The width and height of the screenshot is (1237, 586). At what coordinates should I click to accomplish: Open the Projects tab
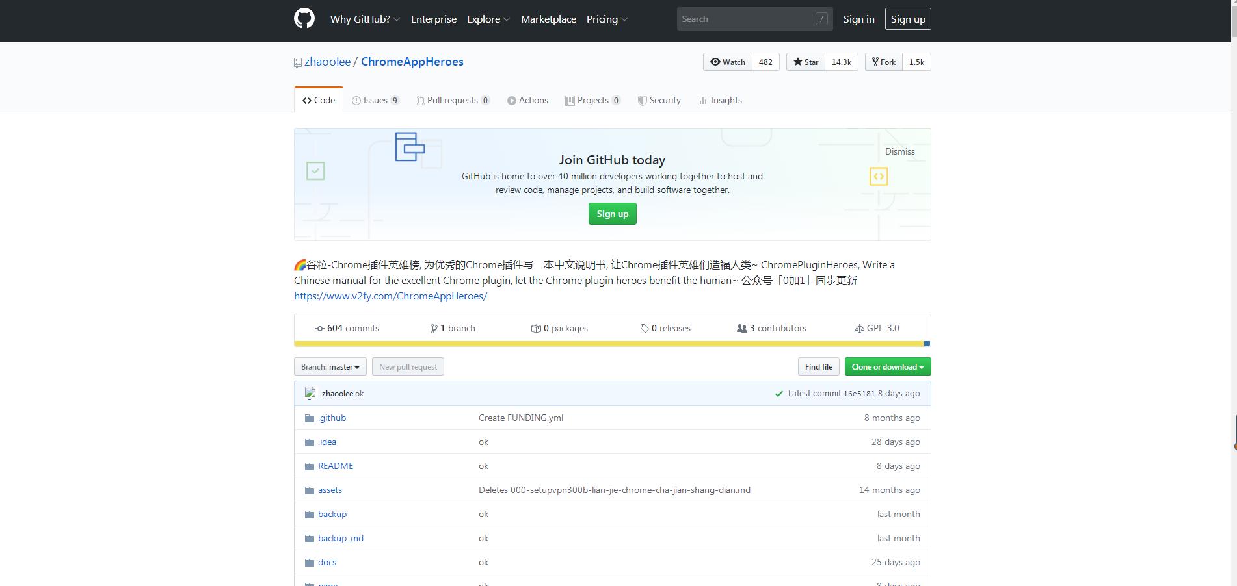[x=592, y=100]
